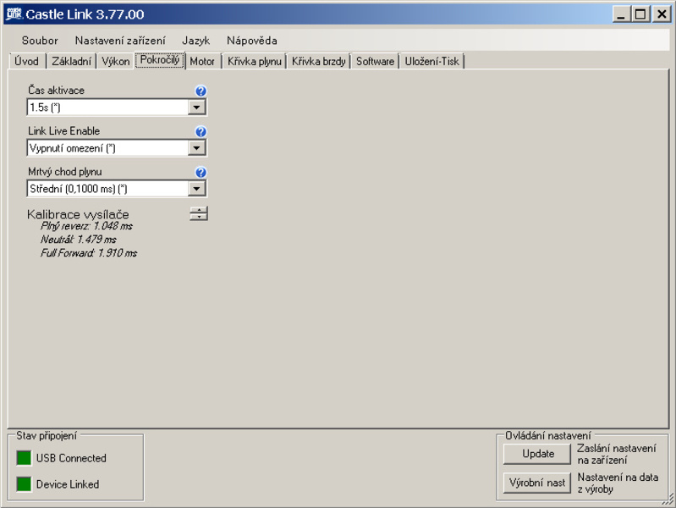
Task: Click the Full Forward: 1.910 ms value
Action: (x=89, y=253)
